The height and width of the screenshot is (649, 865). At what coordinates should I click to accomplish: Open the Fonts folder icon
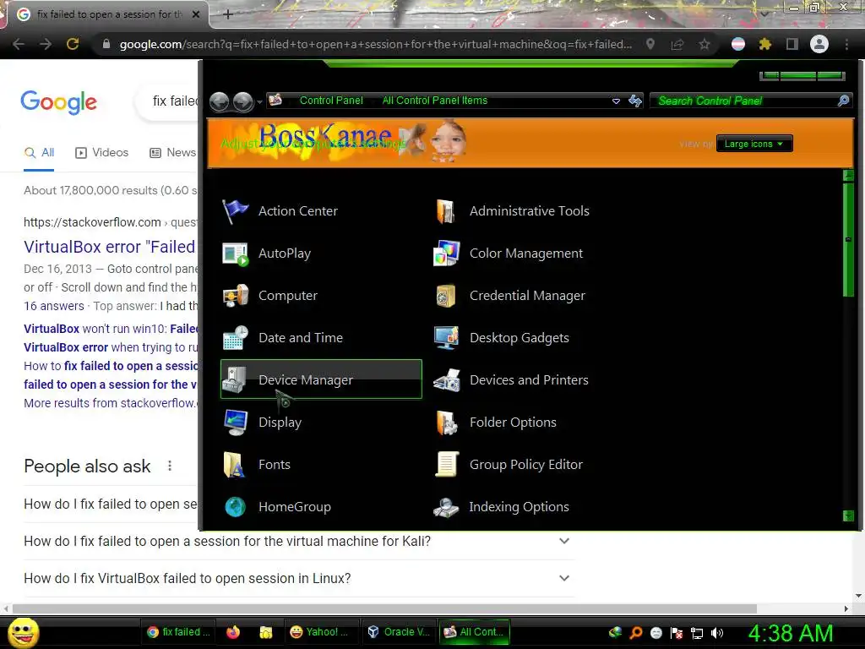click(235, 465)
